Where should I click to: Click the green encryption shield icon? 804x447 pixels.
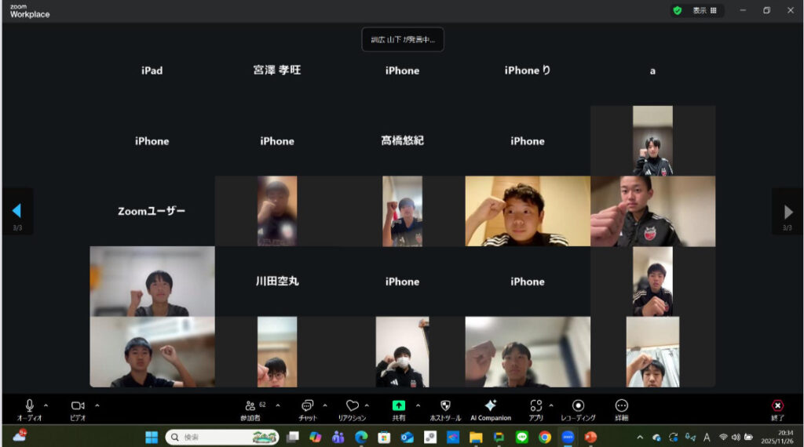[x=677, y=10]
